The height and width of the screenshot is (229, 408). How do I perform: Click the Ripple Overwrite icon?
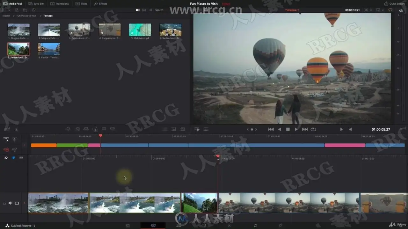point(86,129)
